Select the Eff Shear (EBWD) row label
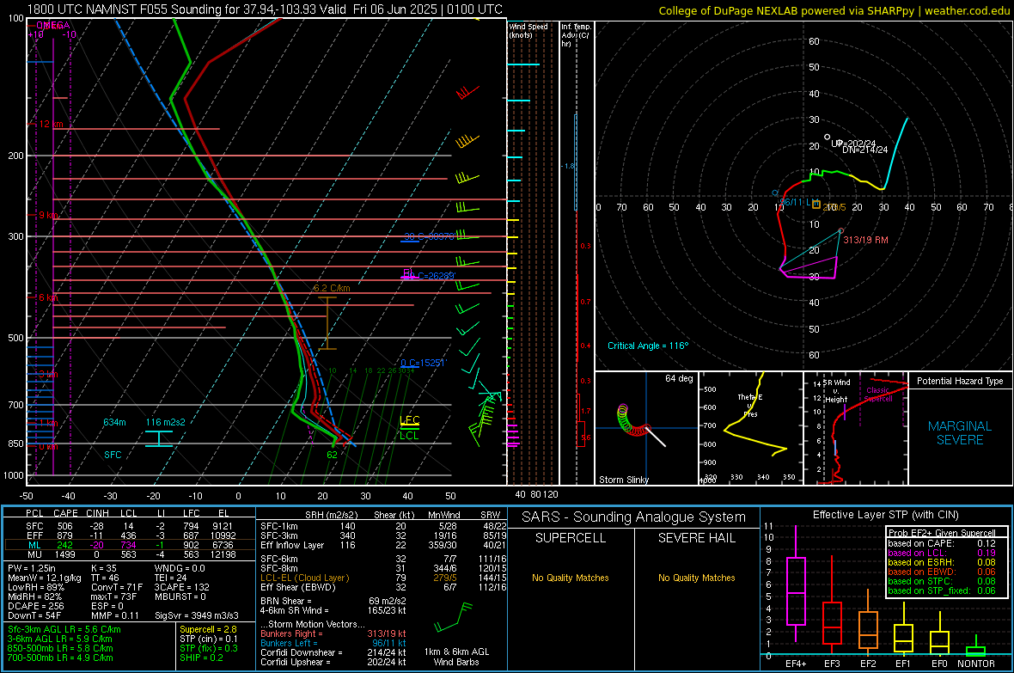 point(298,588)
